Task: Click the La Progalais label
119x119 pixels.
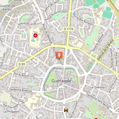Action: coord(12,112)
